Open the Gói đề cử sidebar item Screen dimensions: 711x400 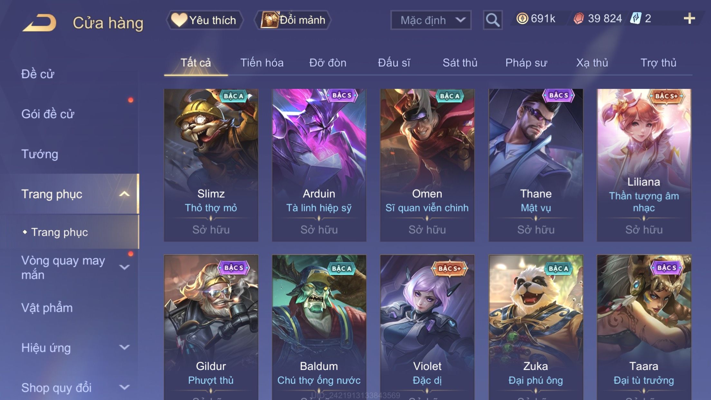click(x=48, y=114)
